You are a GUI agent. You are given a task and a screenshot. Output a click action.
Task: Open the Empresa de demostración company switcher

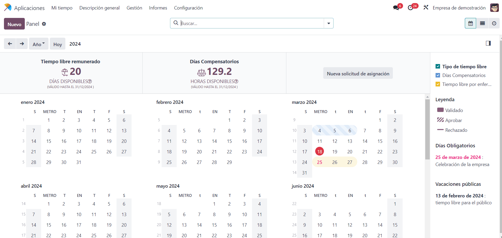(459, 8)
